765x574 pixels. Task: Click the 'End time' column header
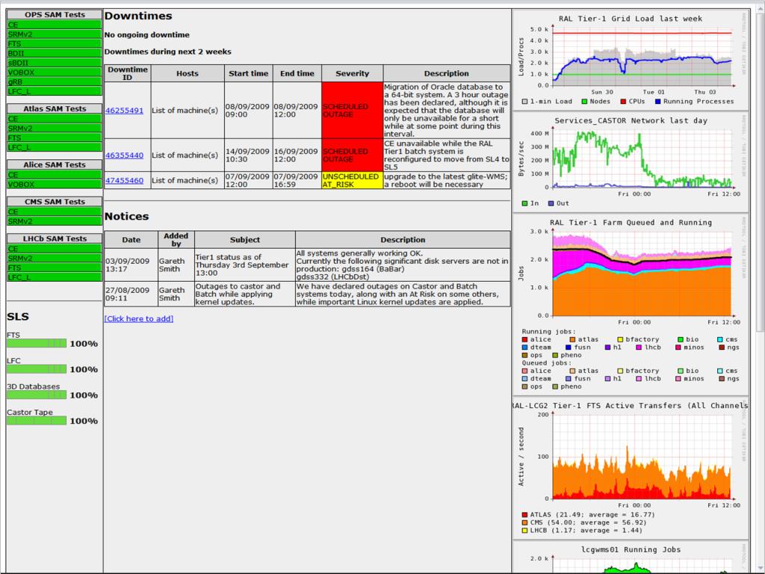[297, 73]
